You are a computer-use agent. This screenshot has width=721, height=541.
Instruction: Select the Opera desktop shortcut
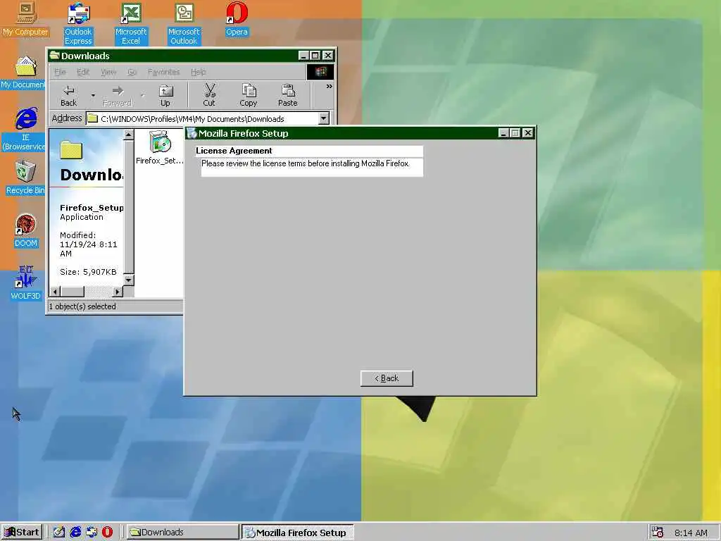pos(237,19)
